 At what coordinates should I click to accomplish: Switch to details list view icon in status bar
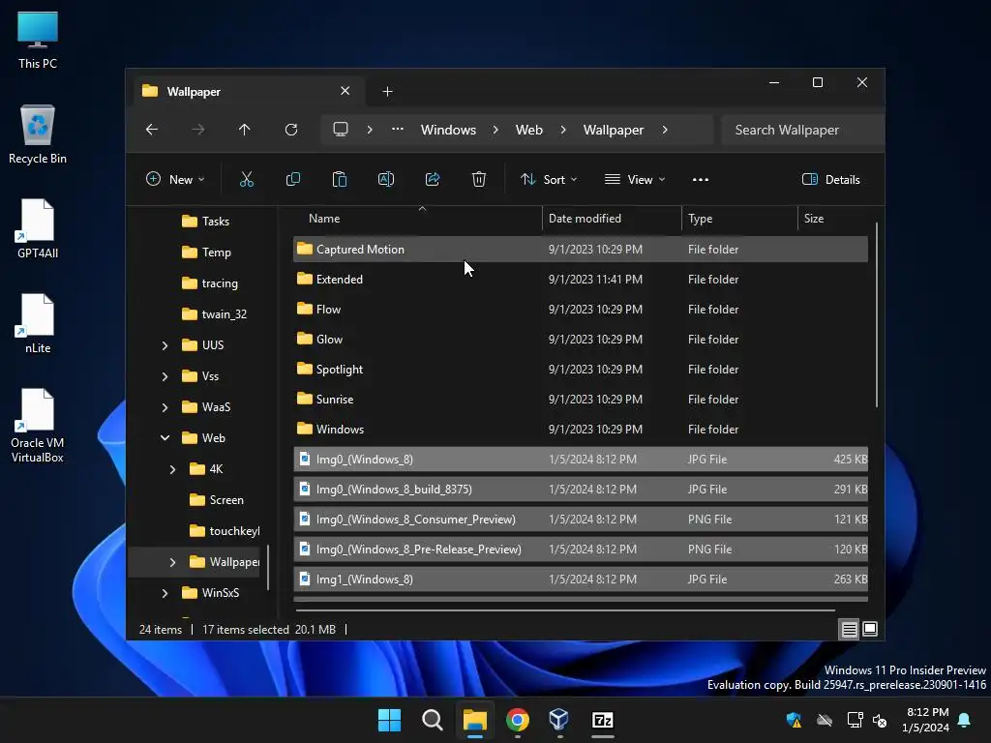click(x=849, y=629)
